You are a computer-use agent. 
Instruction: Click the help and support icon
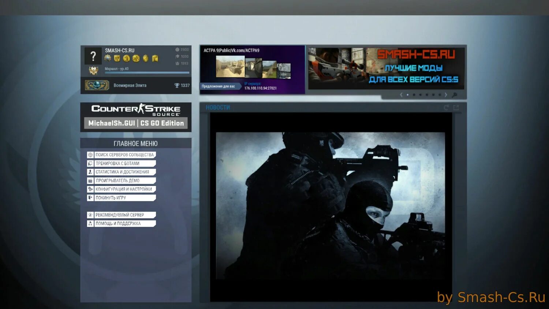90,223
